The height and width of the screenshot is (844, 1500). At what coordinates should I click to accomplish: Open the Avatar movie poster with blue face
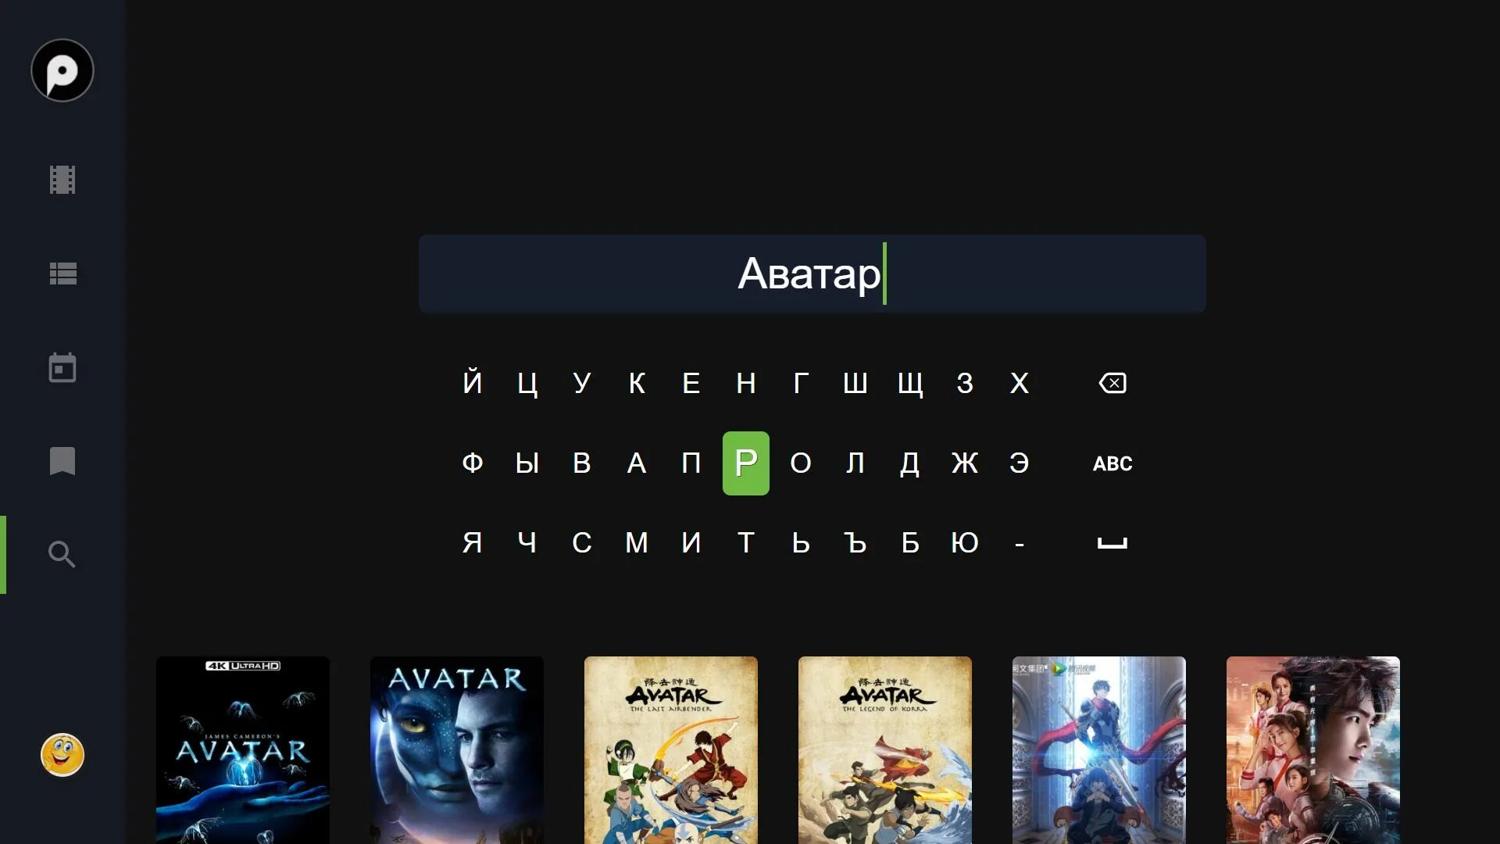coord(457,750)
